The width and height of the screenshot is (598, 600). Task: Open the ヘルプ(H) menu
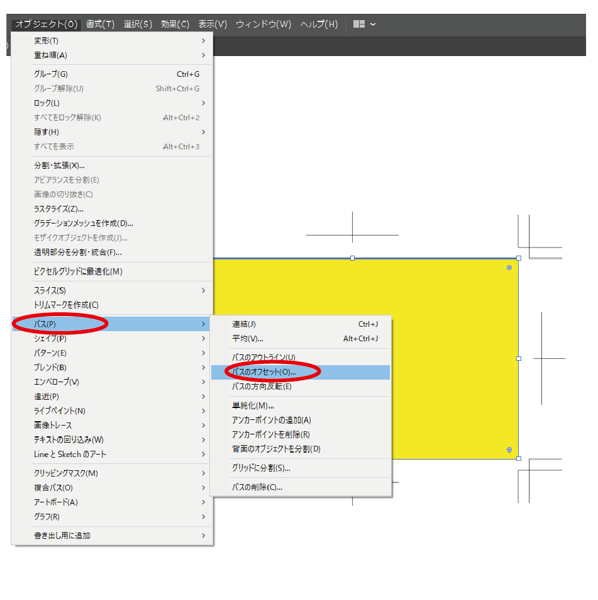click(x=319, y=24)
